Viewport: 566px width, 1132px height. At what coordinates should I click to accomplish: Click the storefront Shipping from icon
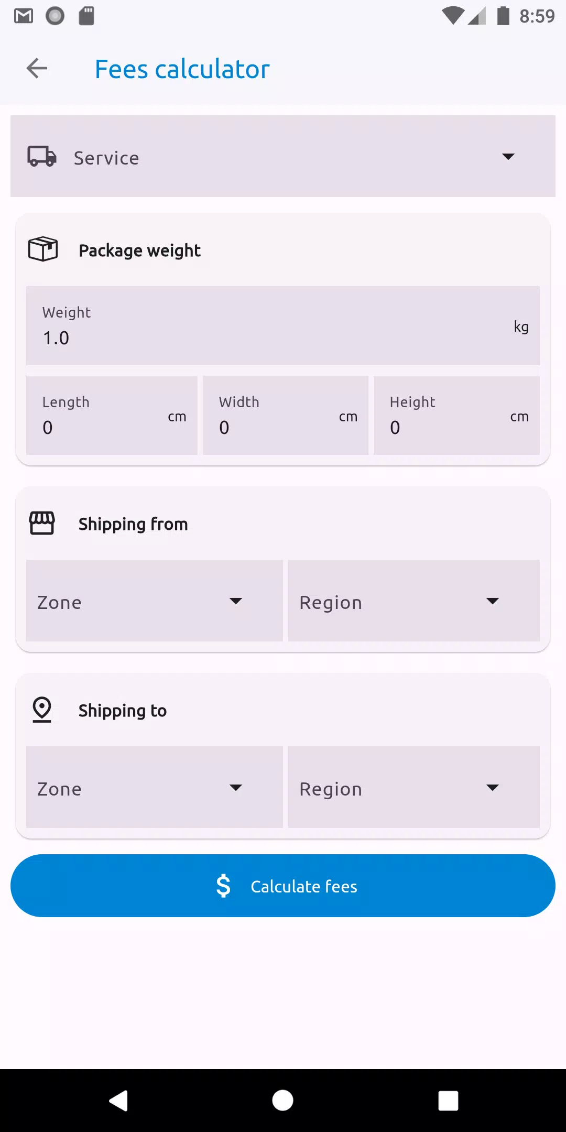[x=42, y=523]
